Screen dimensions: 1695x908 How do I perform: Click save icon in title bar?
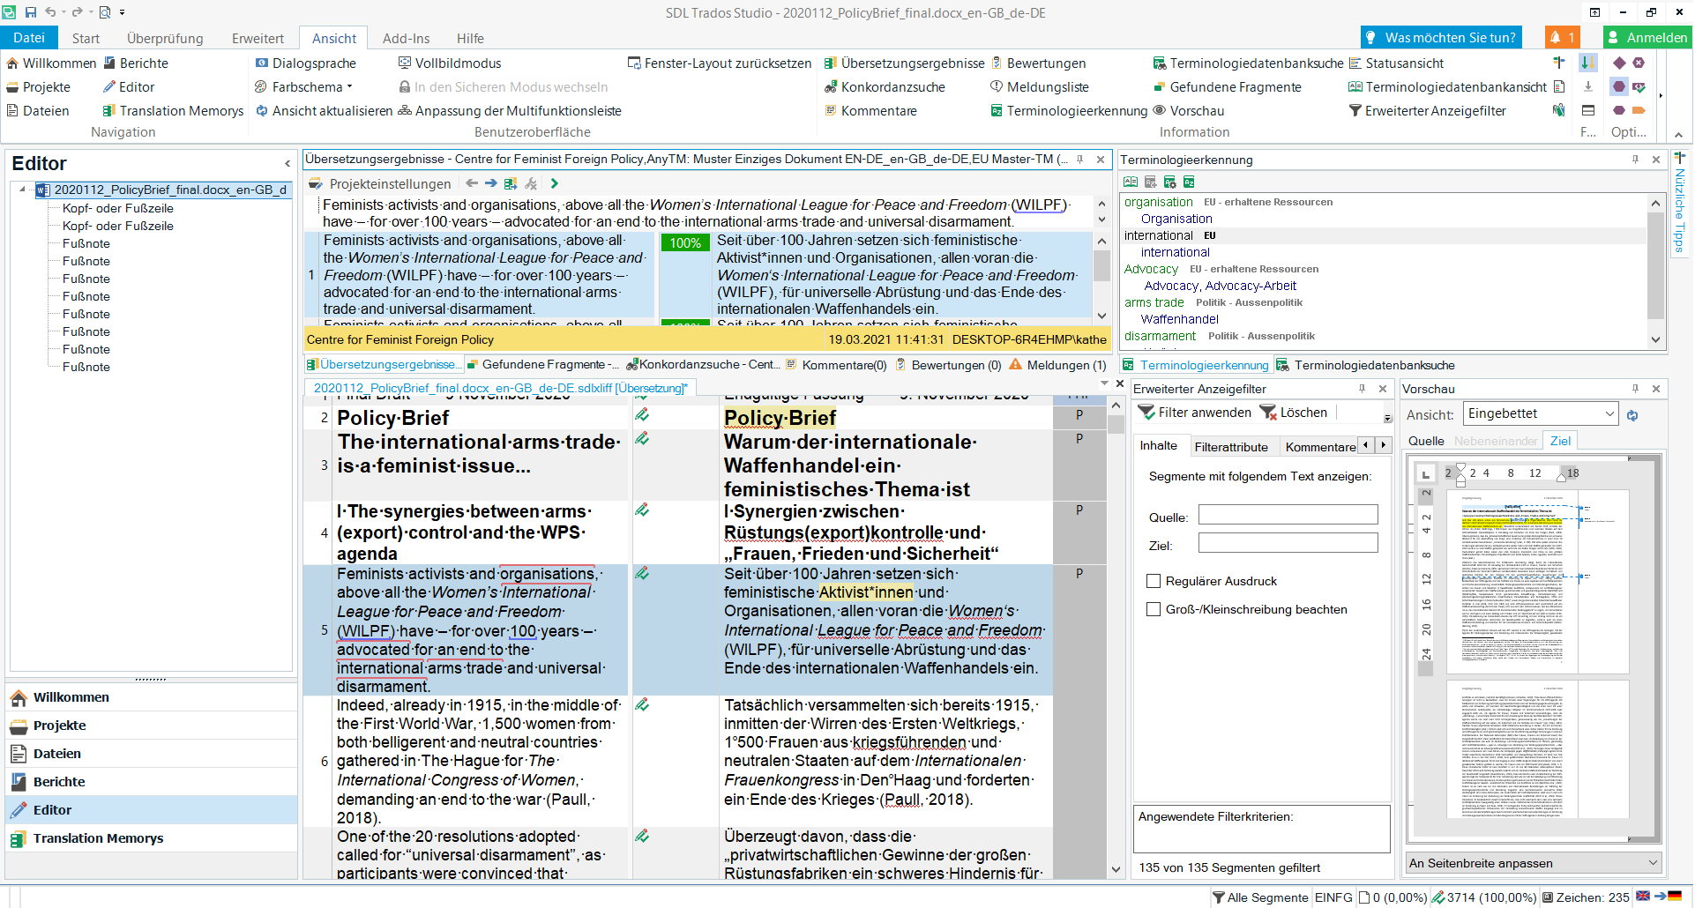31,12
